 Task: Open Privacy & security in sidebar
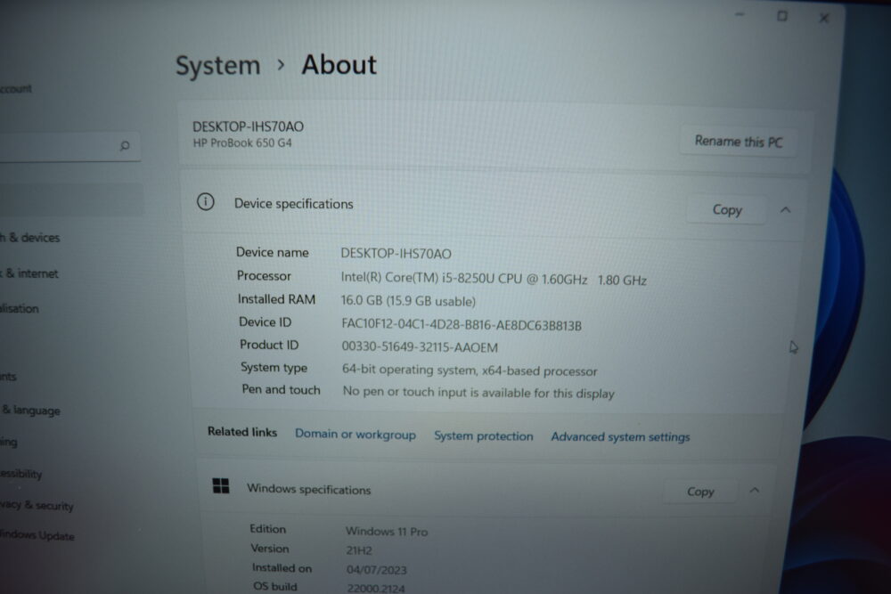(x=37, y=506)
